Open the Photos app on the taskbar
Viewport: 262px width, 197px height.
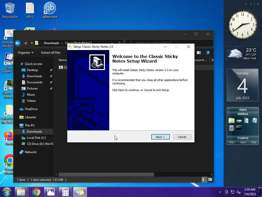click(x=51, y=192)
